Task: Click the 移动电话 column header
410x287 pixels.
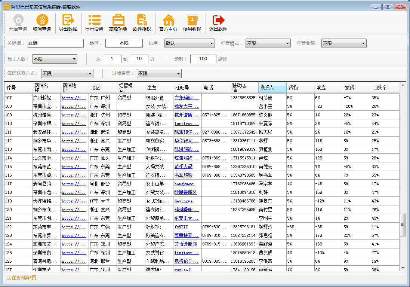Action: click(x=244, y=88)
